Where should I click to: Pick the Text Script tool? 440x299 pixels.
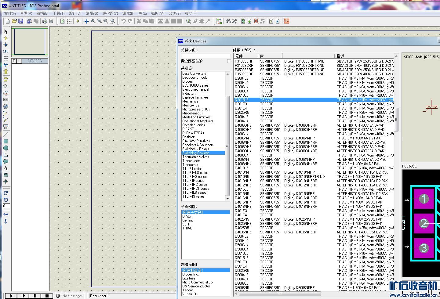(x=6, y=58)
